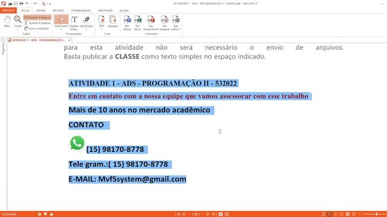Click Ajustar à largura
Image resolution: width=387 pixels, height=217 pixels.
37,17
